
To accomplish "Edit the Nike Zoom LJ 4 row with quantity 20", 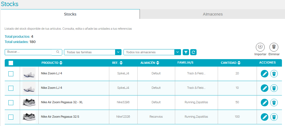I will coord(264,74).
